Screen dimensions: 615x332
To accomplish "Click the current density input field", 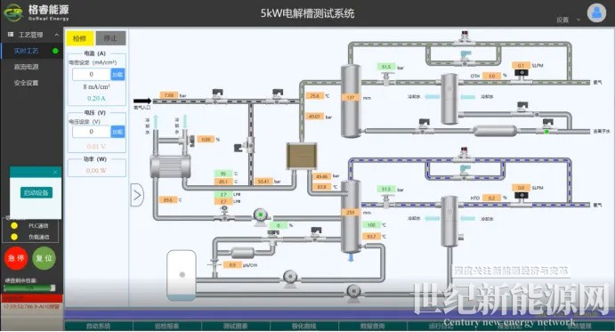I will click(x=92, y=74).
